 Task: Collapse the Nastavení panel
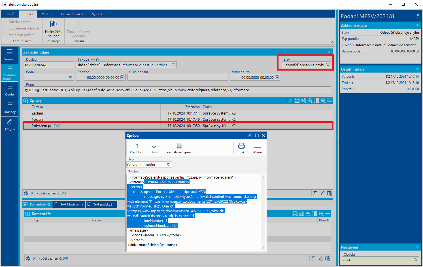(x=417, y=247)
